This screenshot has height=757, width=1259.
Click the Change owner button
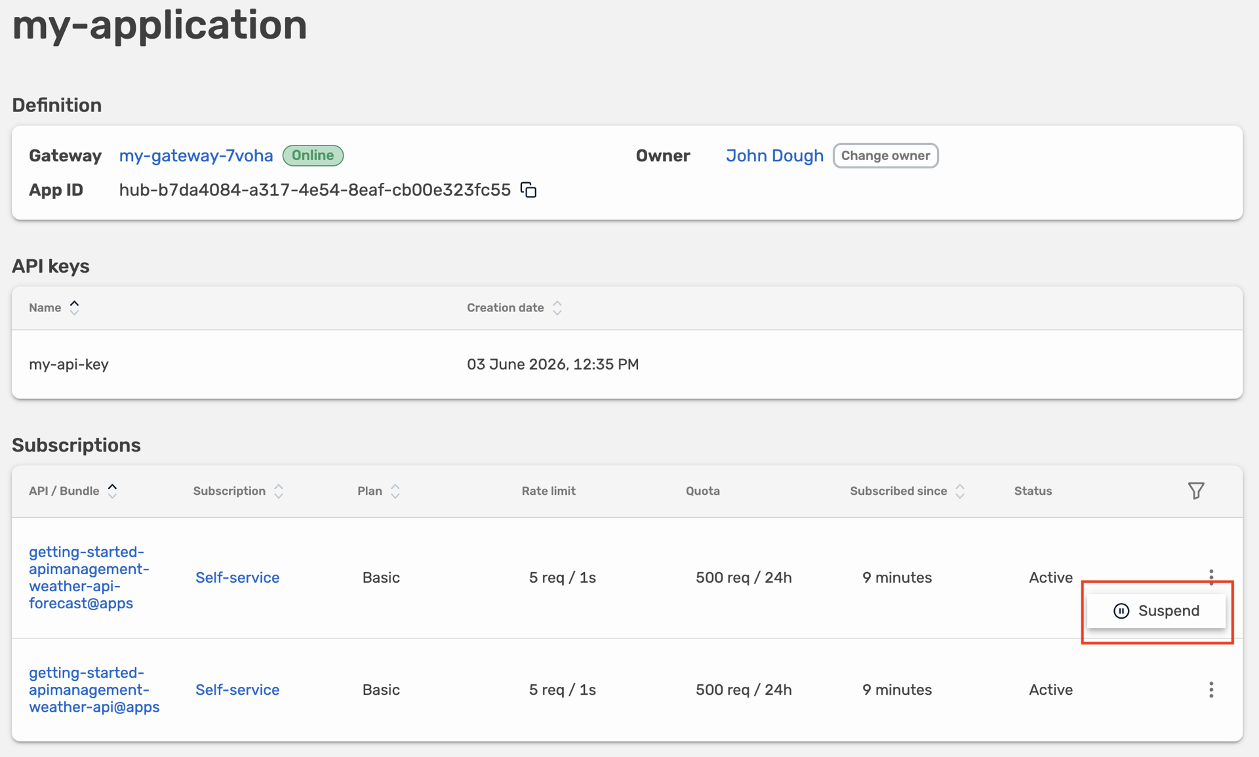[x=885, y=156]
